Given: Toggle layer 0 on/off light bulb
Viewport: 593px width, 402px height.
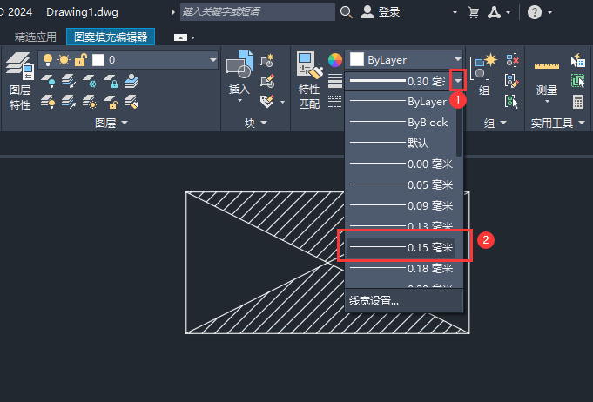Looking at the screenshot, I should point(48,60).
